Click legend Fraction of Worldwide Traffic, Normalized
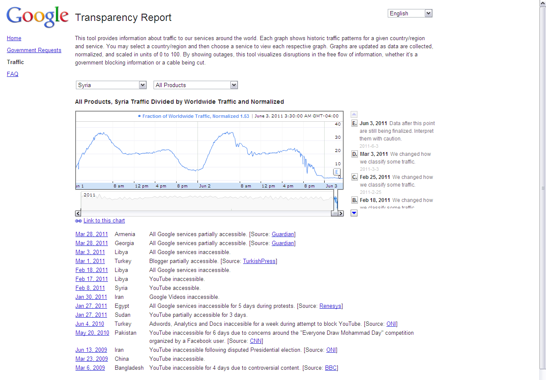546x380 pixels. 193,116
